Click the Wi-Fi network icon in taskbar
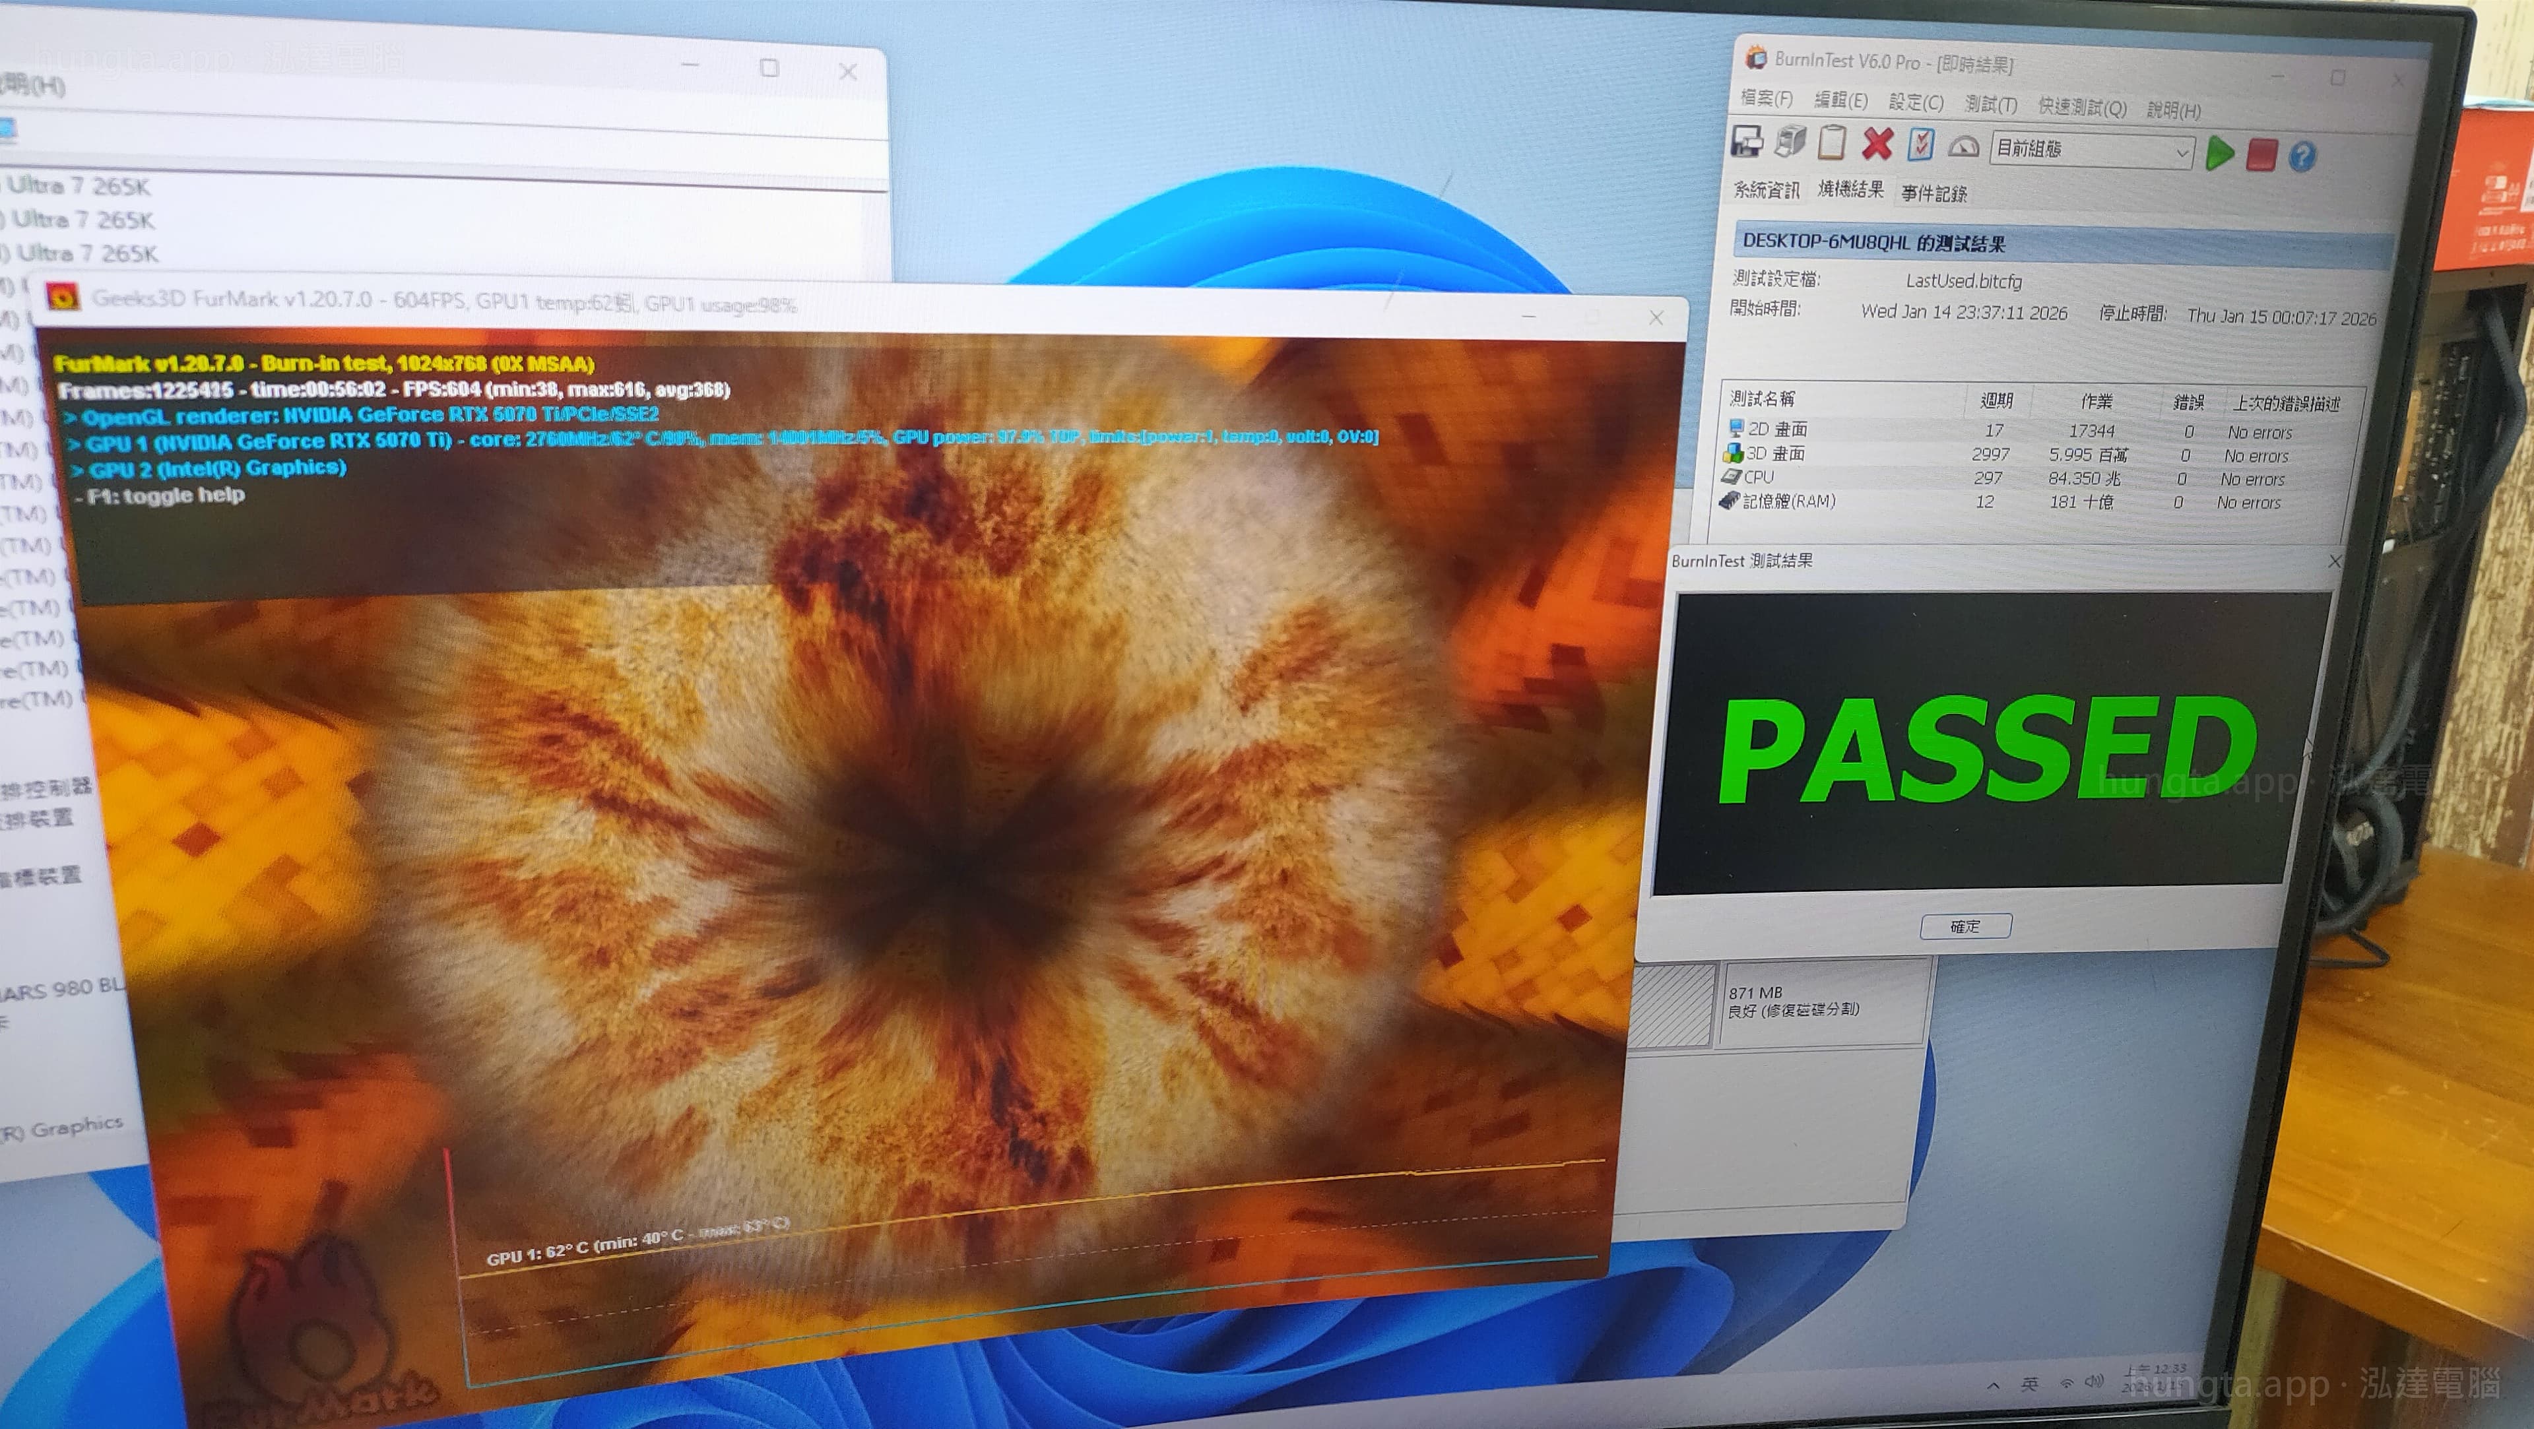Screen dimensions: 2534x1429 coord(2067,1383)
